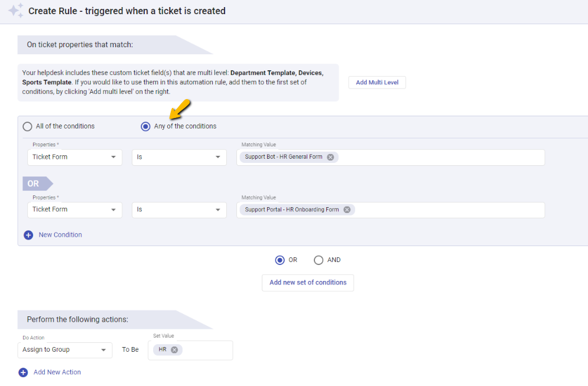
Task: Click the Set Value field containing HR
Action: point(190,350)
